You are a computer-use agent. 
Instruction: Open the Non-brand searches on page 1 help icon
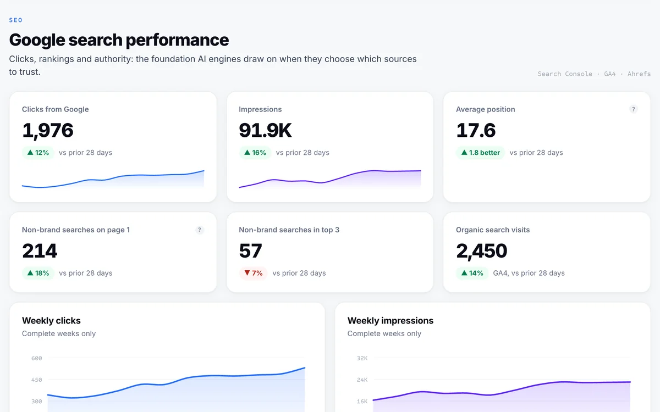pos(200,230)
